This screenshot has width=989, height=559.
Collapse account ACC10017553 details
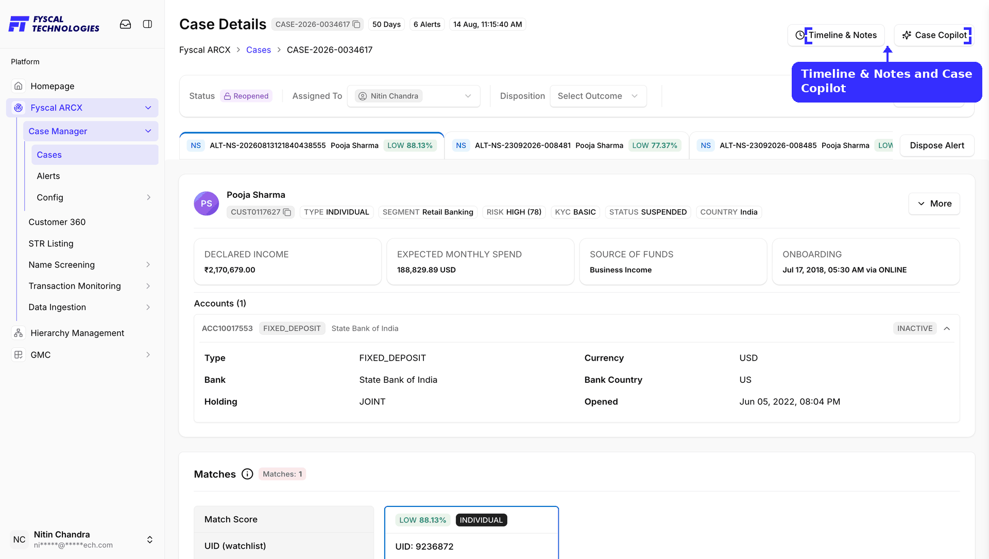coord(947,328)
